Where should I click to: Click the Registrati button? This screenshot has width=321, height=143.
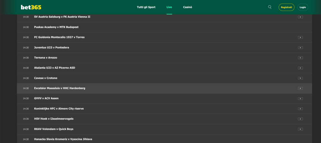pyautogui.click(x=287, y=7)
